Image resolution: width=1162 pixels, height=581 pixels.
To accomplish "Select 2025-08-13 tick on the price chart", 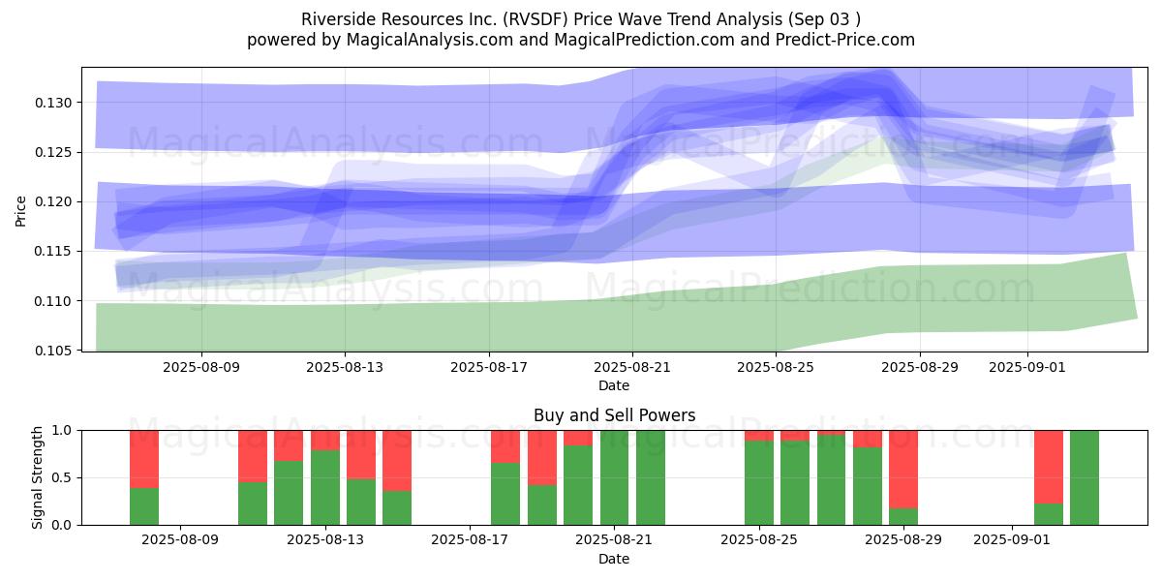I will click(x=345, y=367).
